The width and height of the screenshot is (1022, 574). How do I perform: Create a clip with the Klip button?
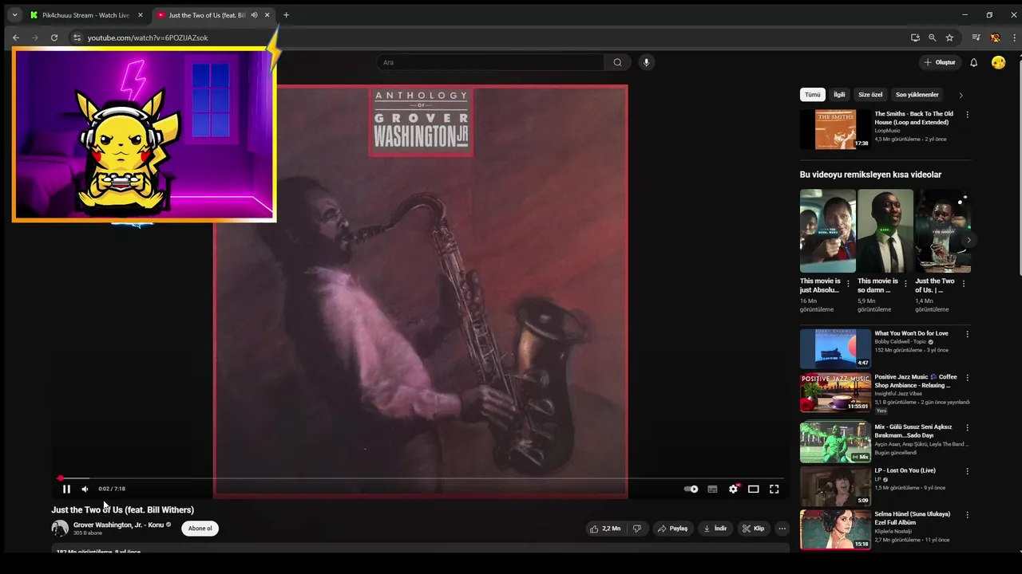coord(753,529)
